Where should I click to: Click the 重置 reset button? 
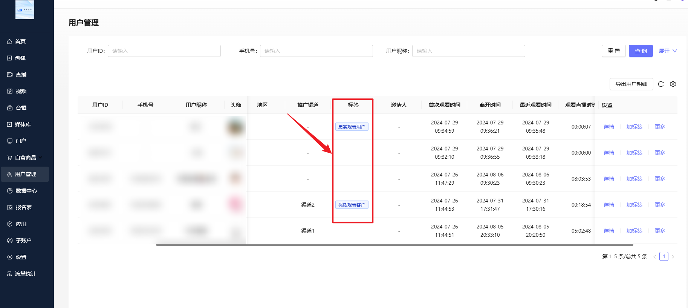tap(613, 51)
